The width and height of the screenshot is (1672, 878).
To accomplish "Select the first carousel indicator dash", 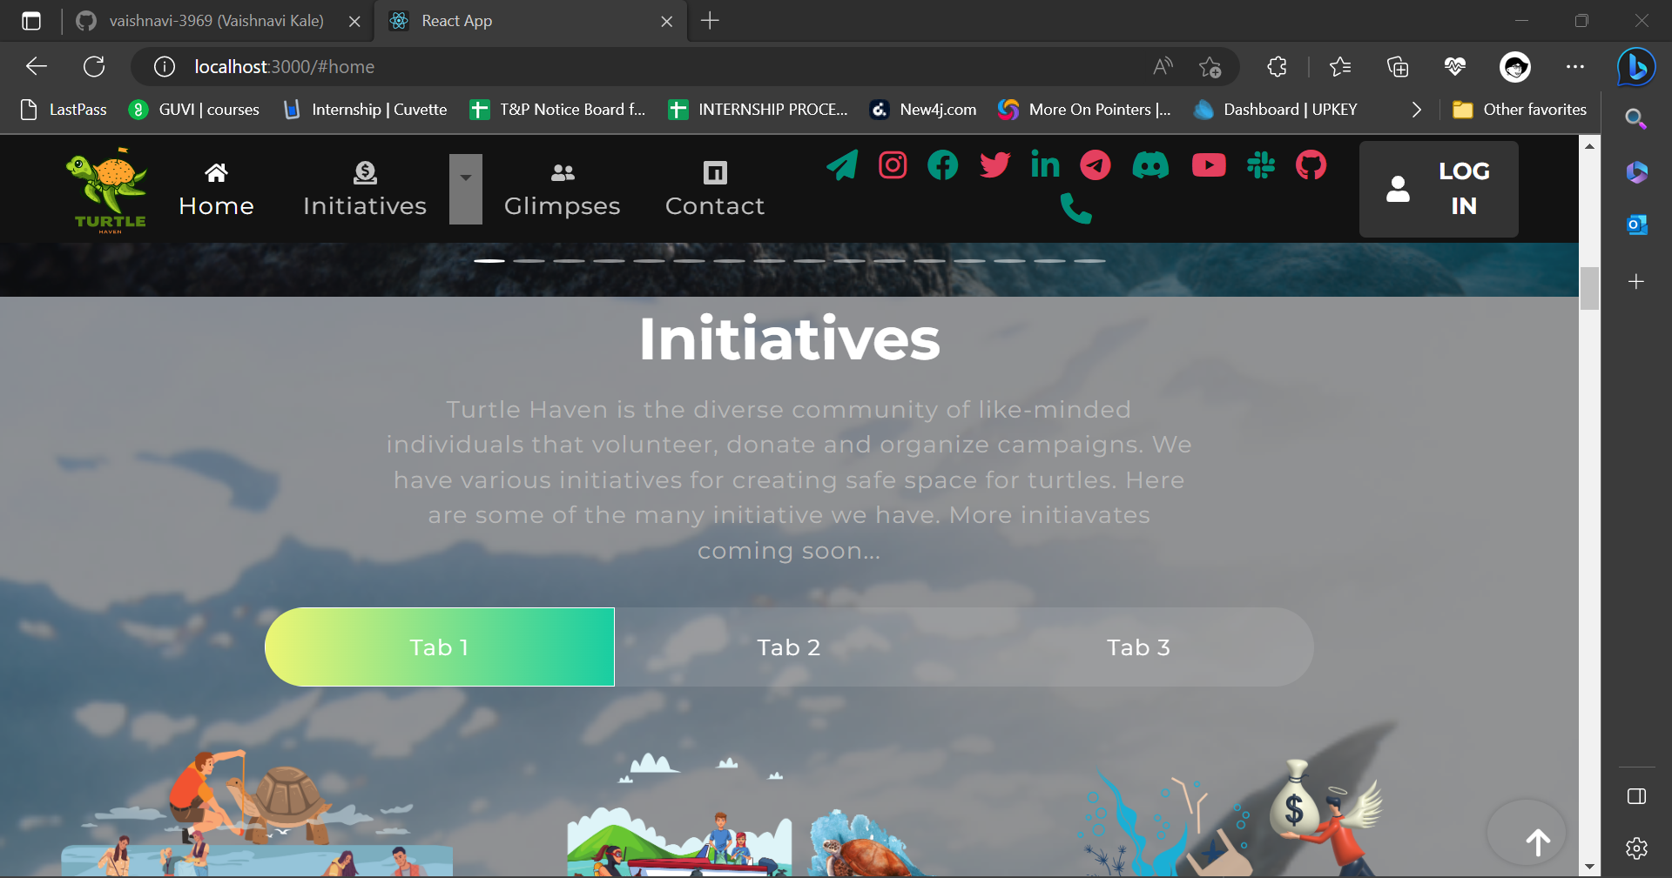I will (x=489, y=260).
